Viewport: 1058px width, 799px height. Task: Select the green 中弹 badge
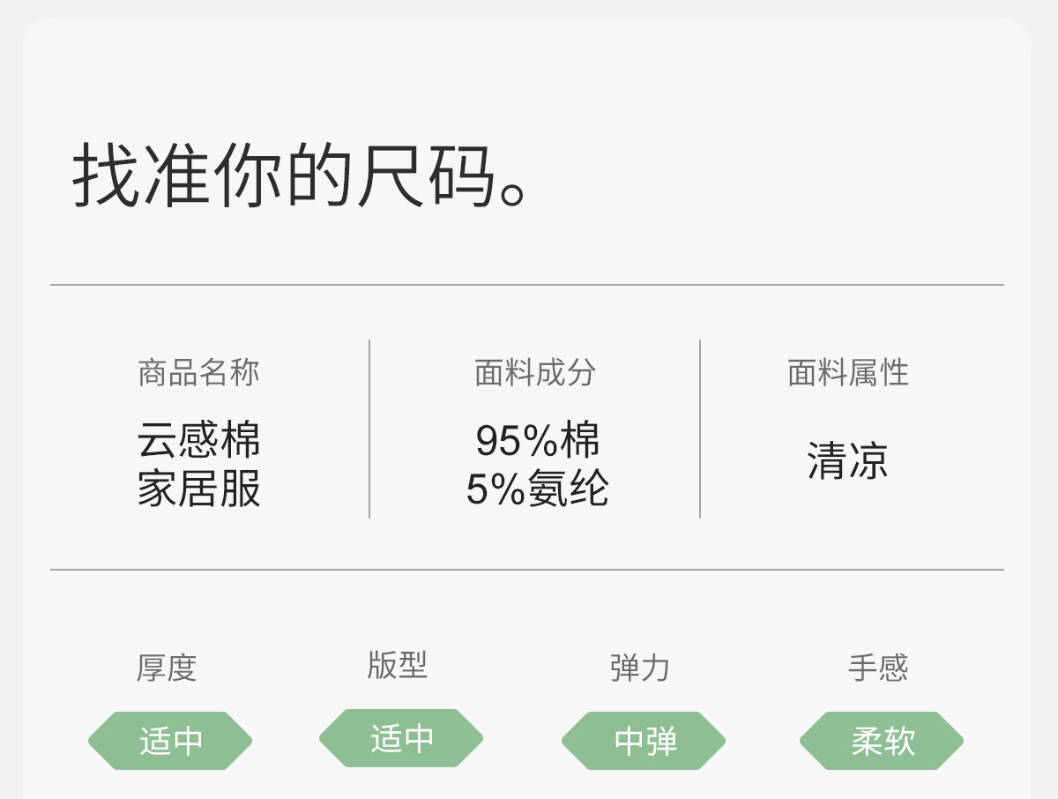pyautogui.click(x=644, y=741)
